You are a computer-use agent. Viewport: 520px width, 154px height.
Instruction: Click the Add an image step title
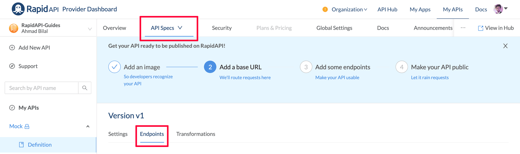tap(142, 67)
